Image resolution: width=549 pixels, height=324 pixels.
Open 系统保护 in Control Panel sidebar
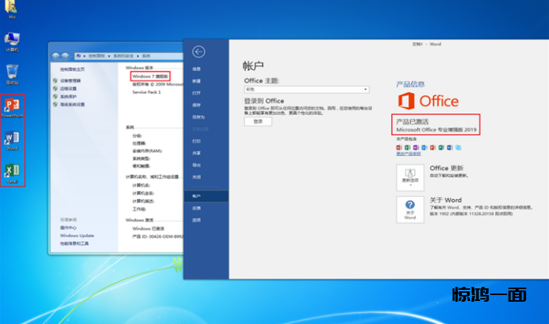(x=69, y=97)
